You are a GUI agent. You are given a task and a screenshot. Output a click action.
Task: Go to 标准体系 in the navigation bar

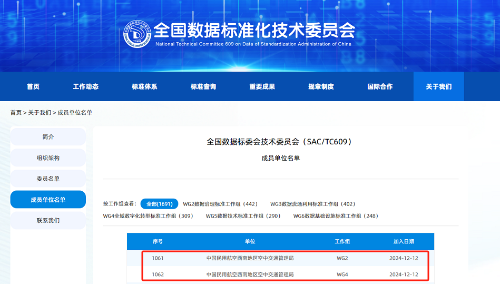click(144, 86)
